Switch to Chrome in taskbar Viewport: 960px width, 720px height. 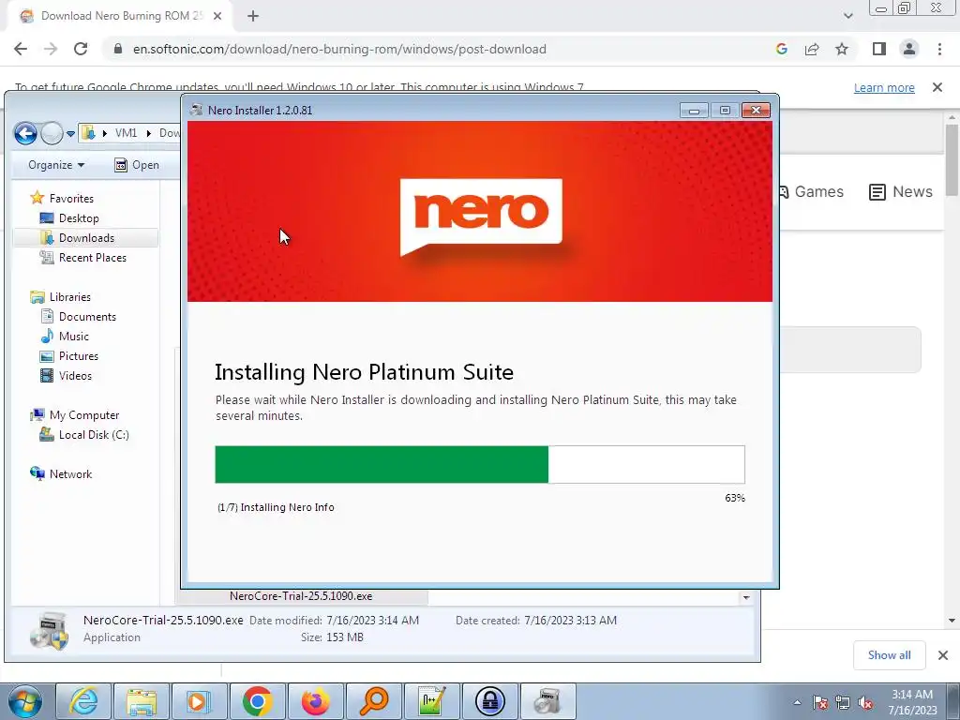(x=257, y=701)
